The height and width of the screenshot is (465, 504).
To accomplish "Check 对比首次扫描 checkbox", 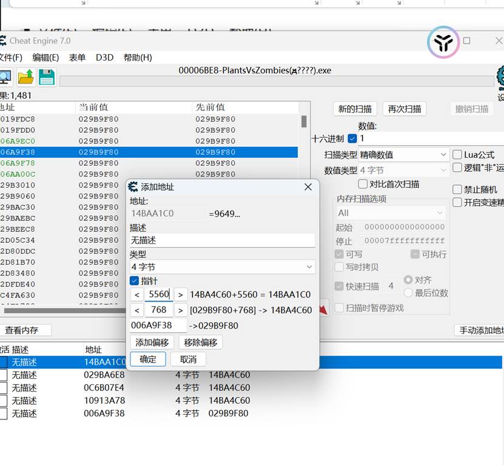I will click(x=363, y=184).
